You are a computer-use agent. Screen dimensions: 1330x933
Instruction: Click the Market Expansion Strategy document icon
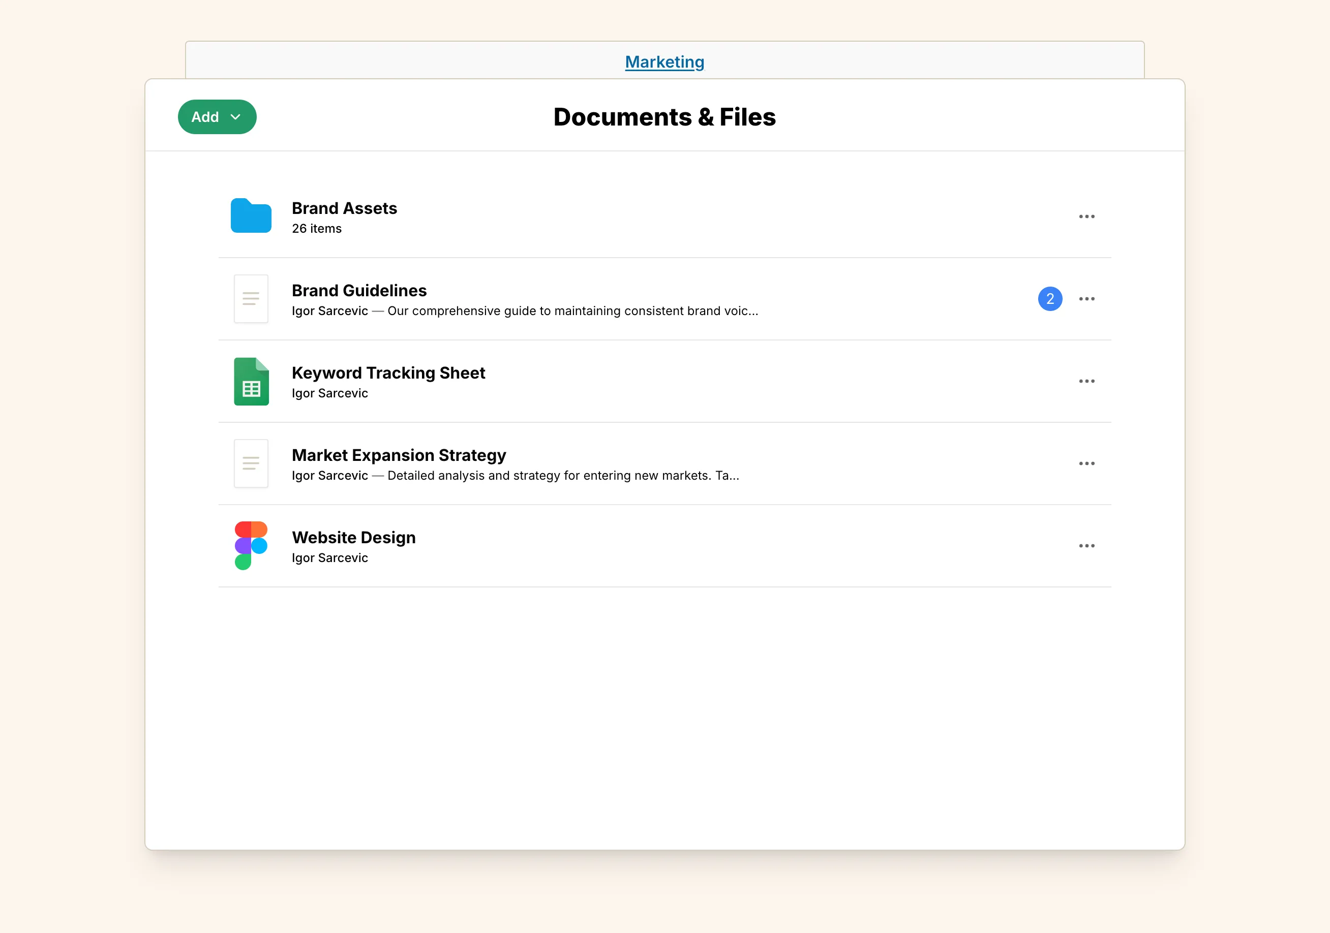tap(251, 463)
